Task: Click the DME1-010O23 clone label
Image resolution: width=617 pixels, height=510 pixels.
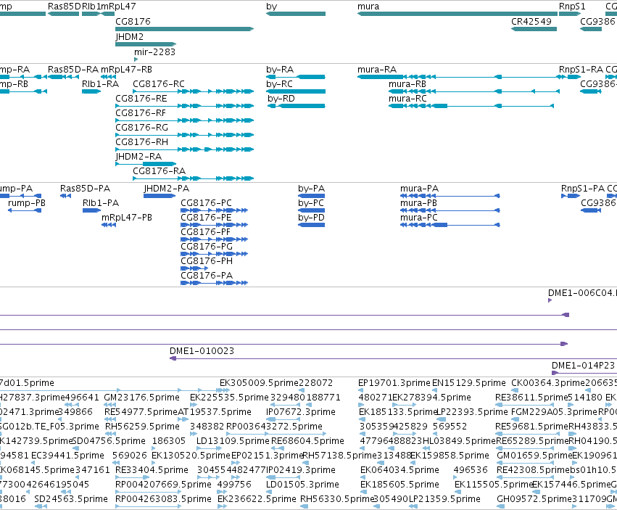Action: [x=202, y=350]
